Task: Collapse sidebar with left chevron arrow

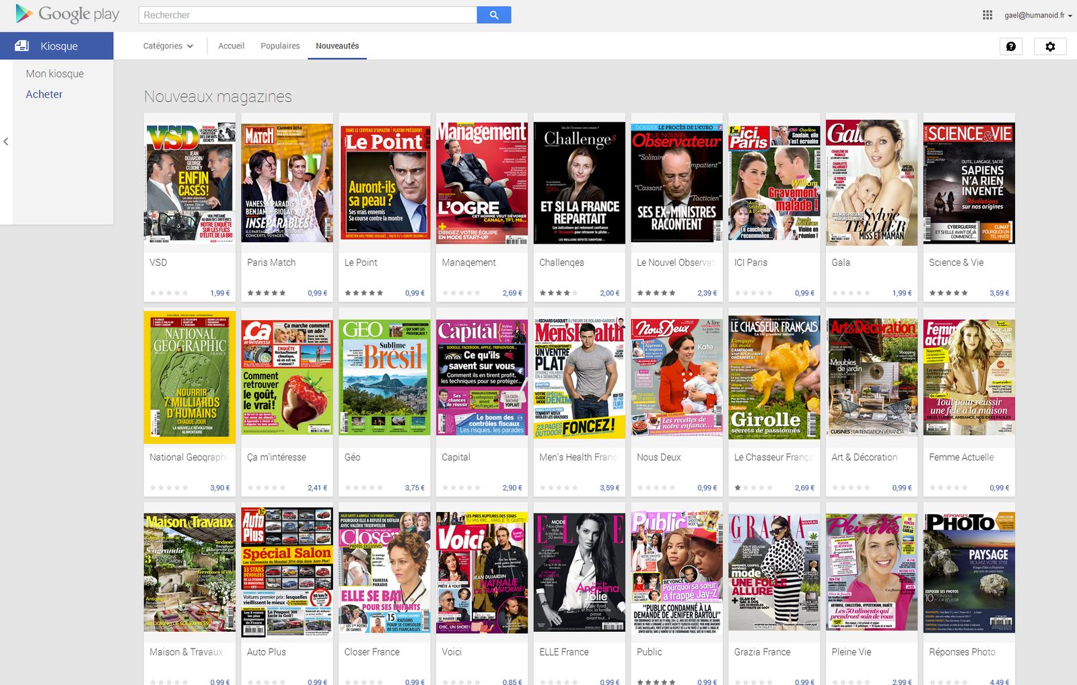Action: [x=5, y=141]
